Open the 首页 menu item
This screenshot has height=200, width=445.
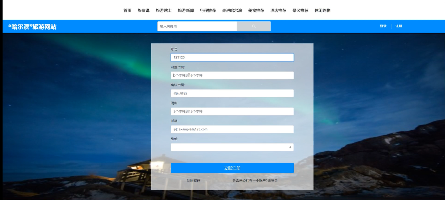tap(127, 11)
